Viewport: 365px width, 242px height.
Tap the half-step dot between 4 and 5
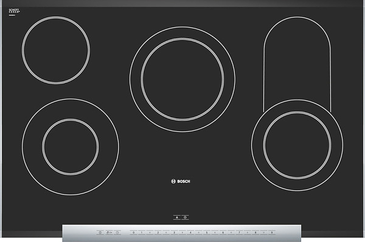pos(198,232)
